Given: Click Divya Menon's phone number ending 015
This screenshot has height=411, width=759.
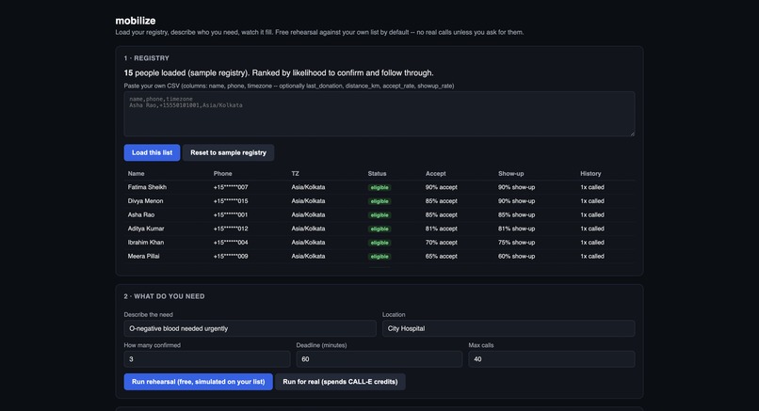Looking at the screenshot, I should click(231, 201).
